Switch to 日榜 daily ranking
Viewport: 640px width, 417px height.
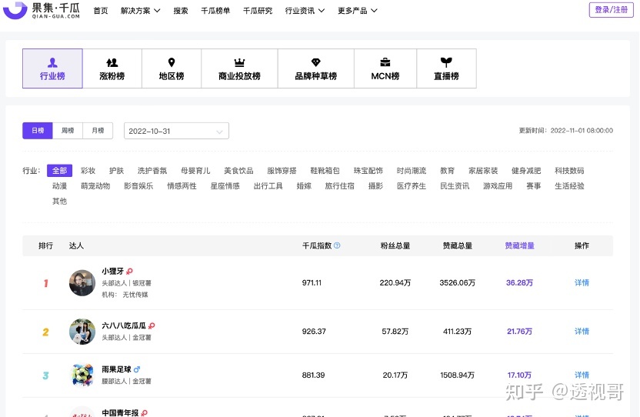(x=38, y=131)
